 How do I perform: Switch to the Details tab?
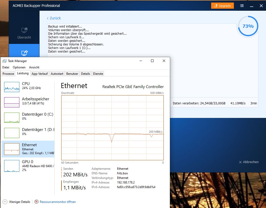(85, 74)
